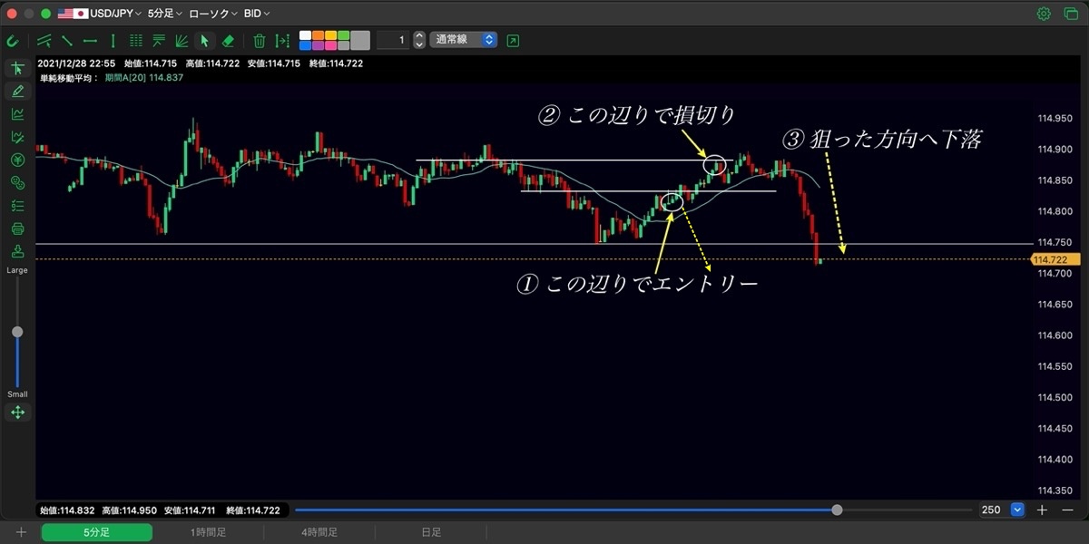Screen dimensions: 1089x544
Task: Select the magnet snap tool
Action: tap(14, 41)
